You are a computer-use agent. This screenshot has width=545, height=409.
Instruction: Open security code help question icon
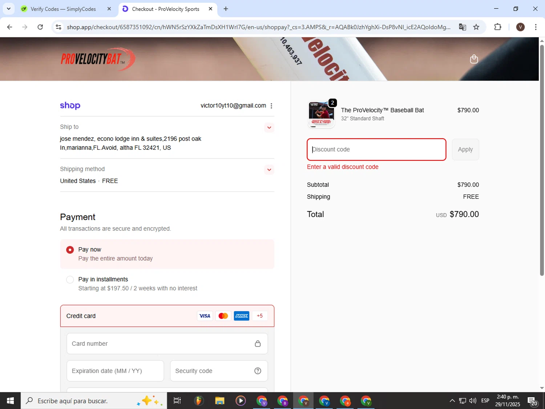(x=258, y=371)
